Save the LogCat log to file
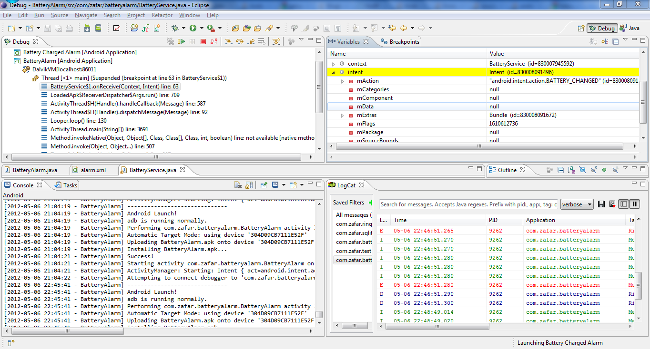 click(x=601, y=204)
